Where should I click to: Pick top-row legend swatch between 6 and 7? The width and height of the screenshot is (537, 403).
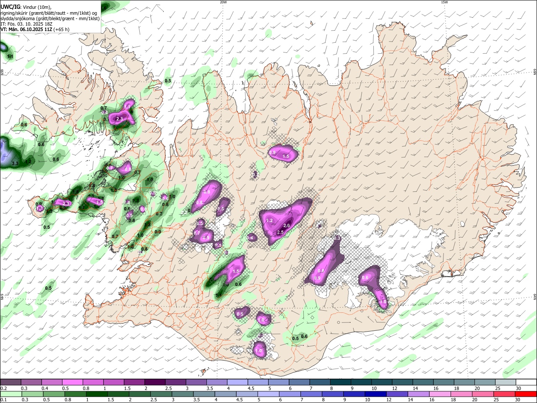[x=299, y=382]
